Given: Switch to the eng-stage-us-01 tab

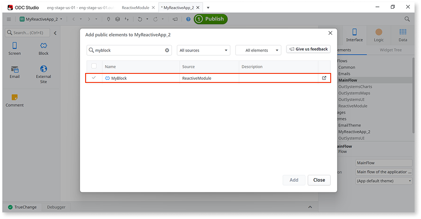Looking at the screenshot, I should 80,7.
